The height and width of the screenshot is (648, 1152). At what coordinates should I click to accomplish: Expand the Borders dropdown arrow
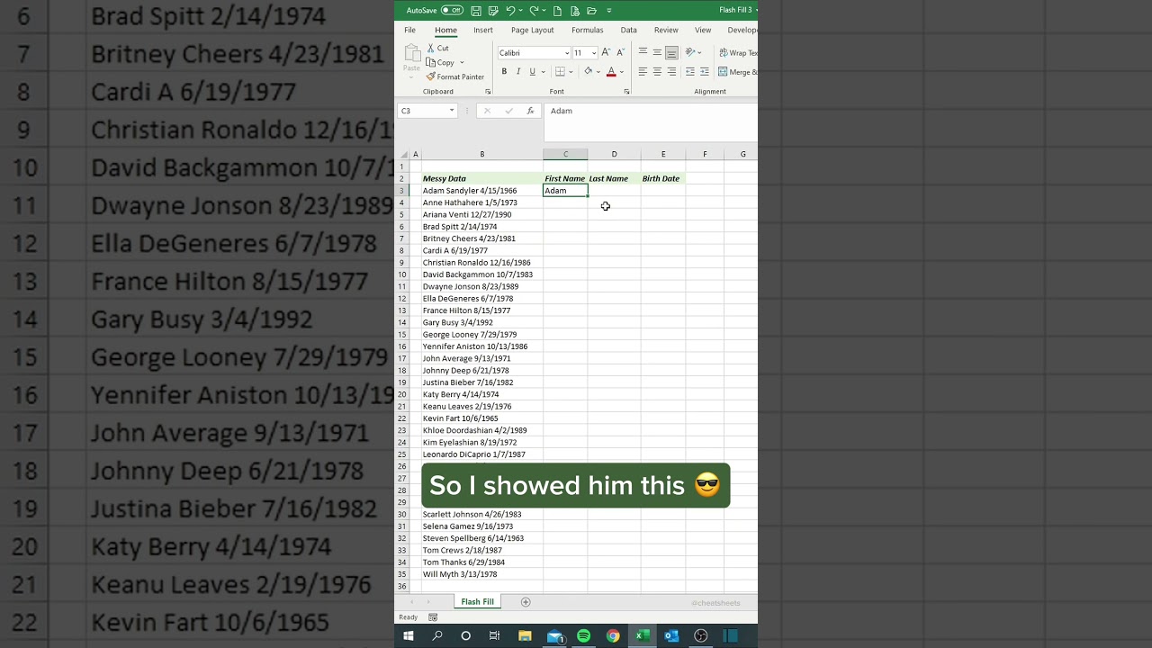click(x=571, y=72)
